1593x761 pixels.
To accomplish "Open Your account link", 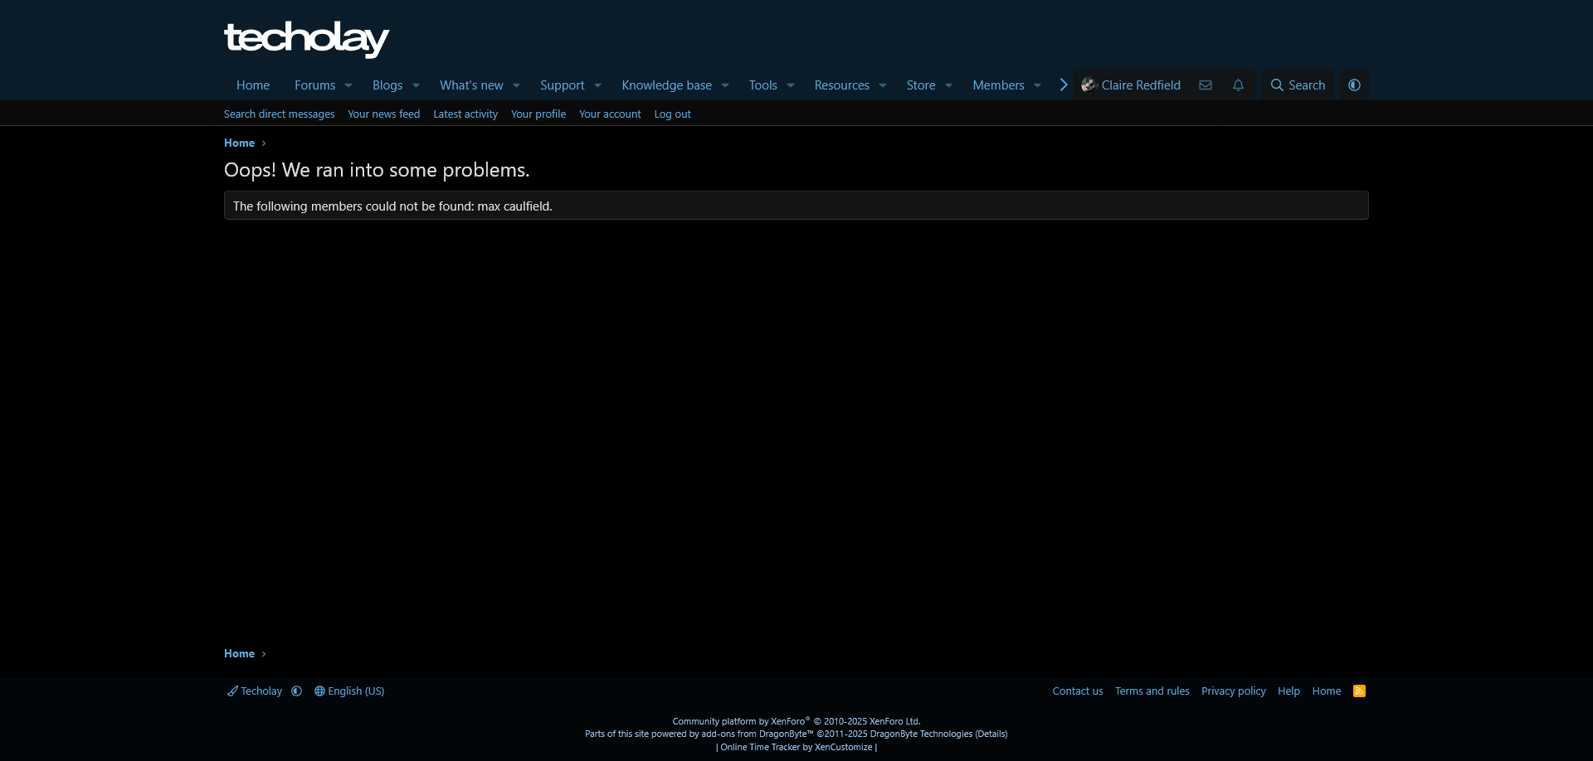I will pyautogui.click(x=610, y=114).
